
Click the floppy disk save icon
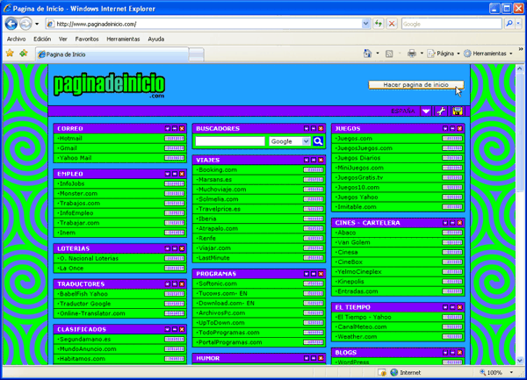(457, 111)
